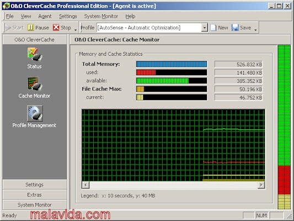Expand the Extras sidebar section

point(35,194)
